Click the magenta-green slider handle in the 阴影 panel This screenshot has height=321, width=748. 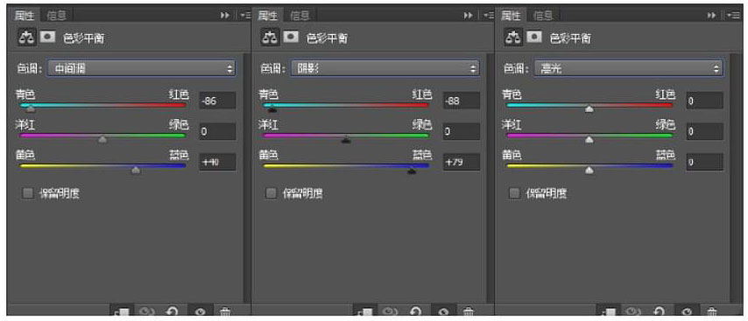click(346, 140)
